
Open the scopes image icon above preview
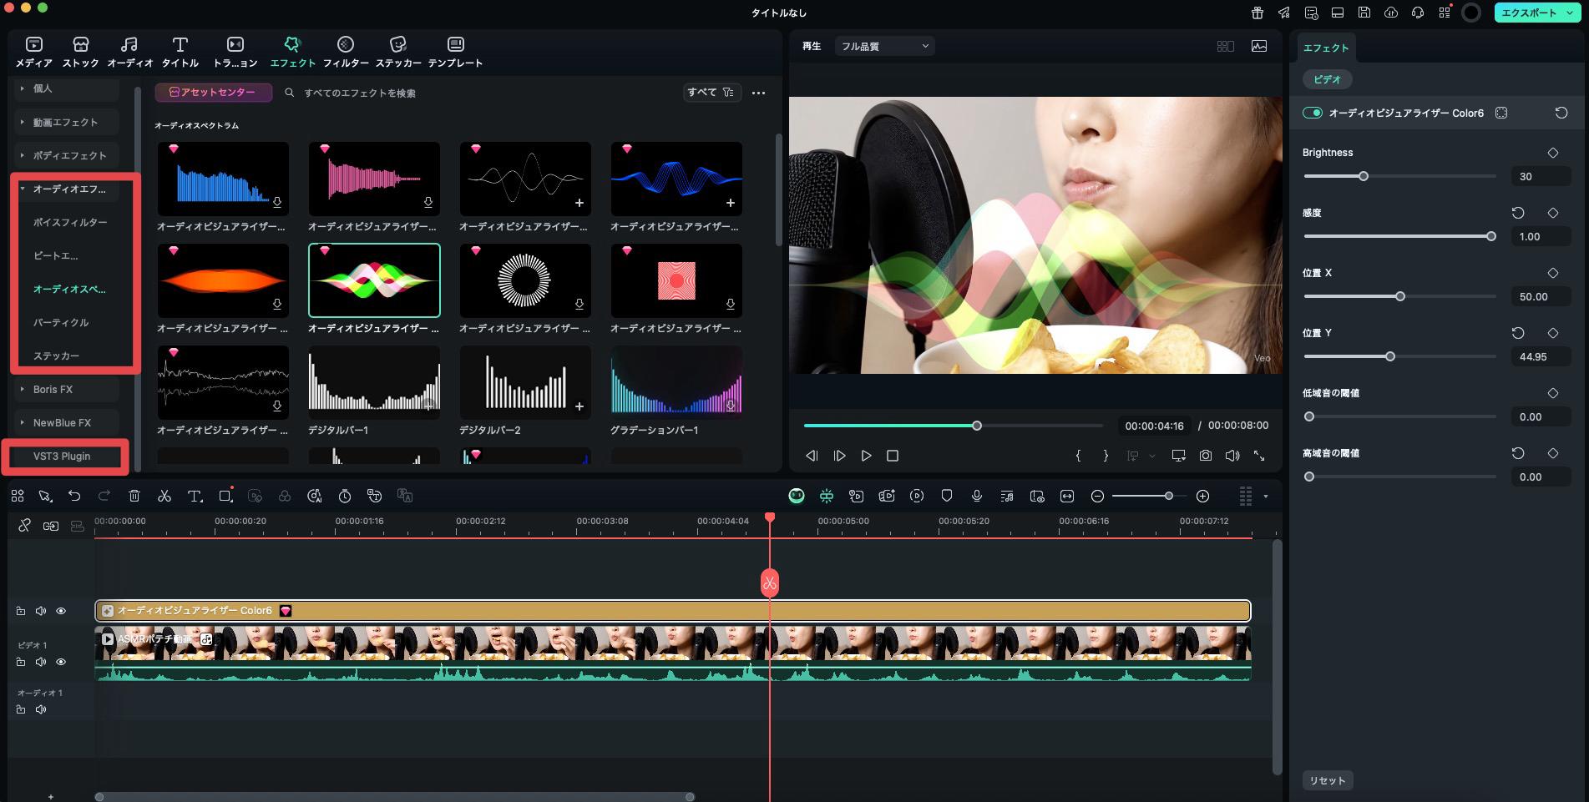point(1258,47)
